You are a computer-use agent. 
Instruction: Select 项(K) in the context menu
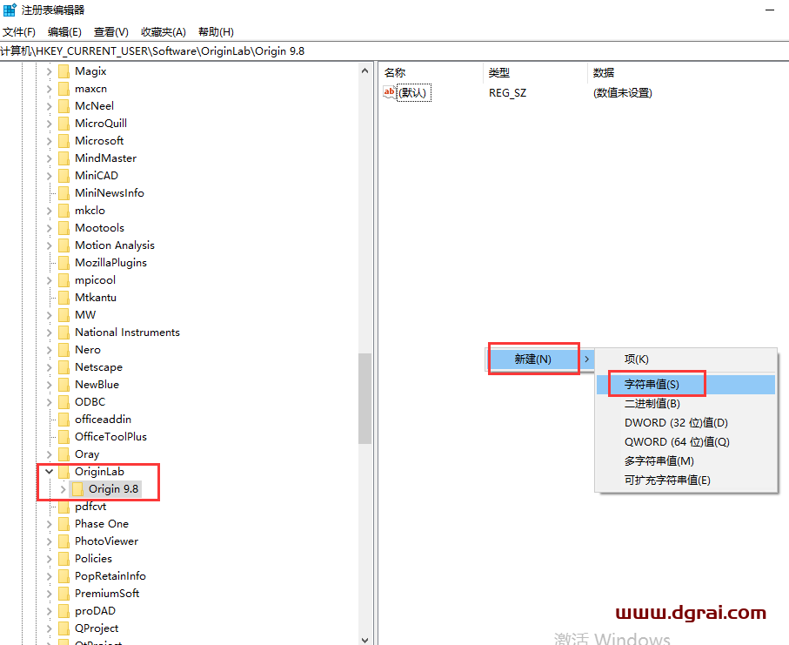pos(638,359)
